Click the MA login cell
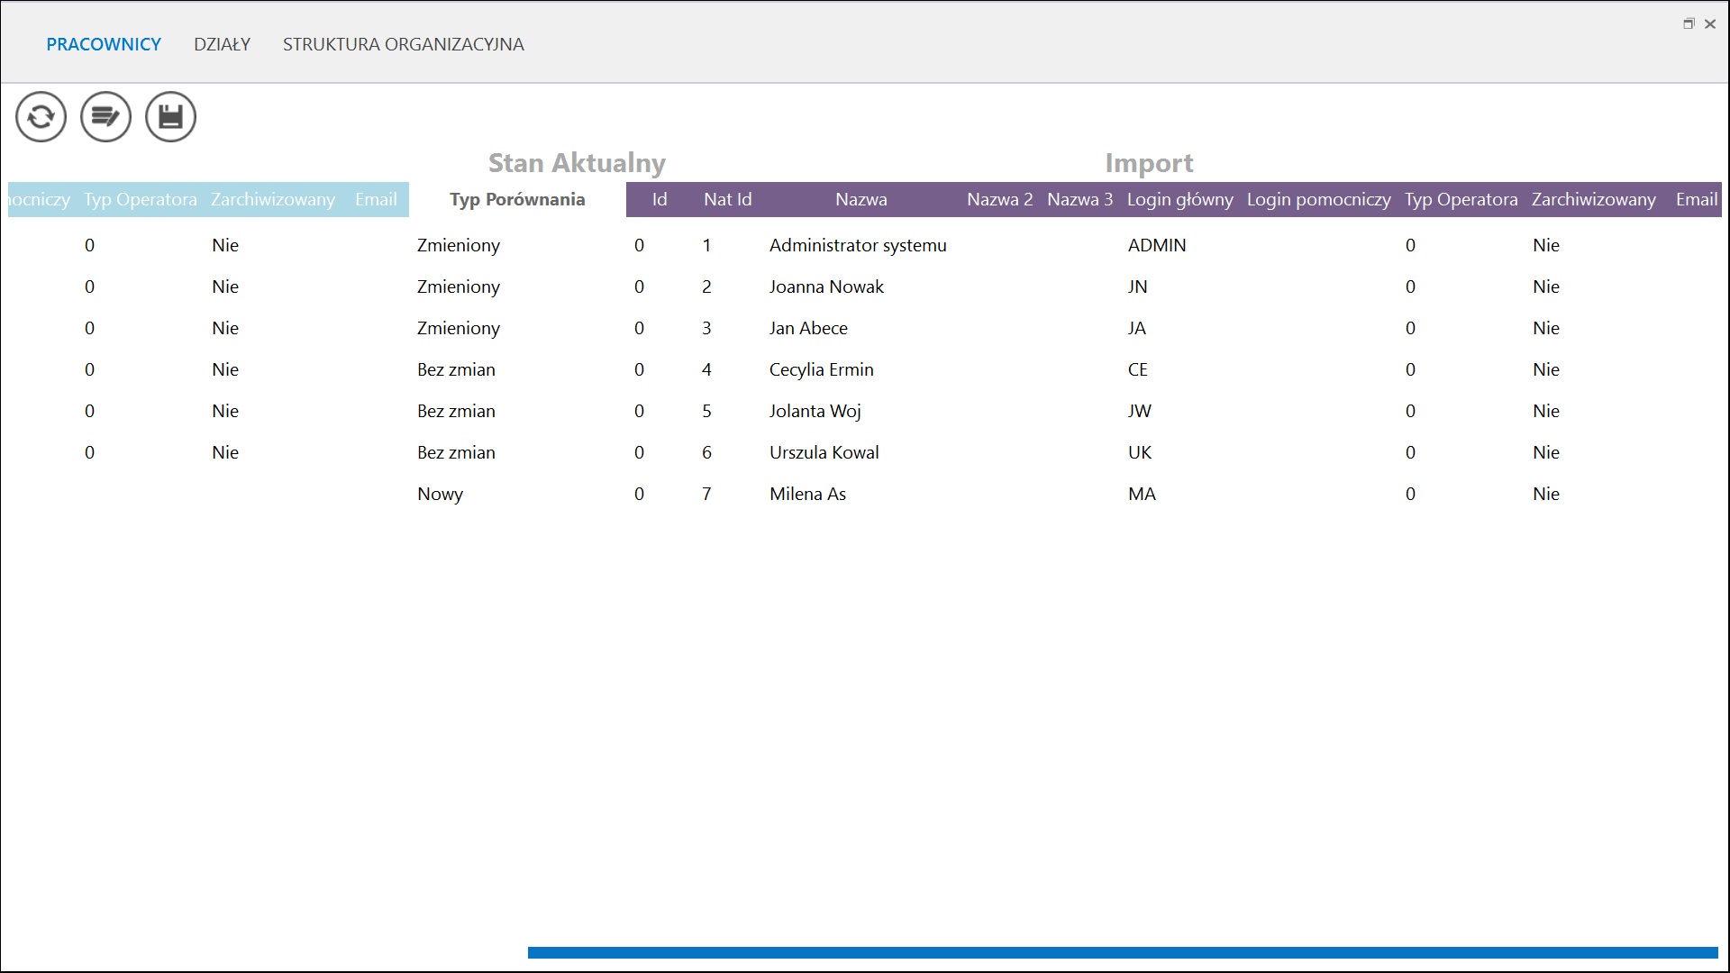Image resolution: width=1730 pixels, height=973 pixels. 1142,494
